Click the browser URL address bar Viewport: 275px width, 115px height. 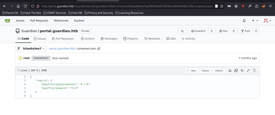point(124,6)
